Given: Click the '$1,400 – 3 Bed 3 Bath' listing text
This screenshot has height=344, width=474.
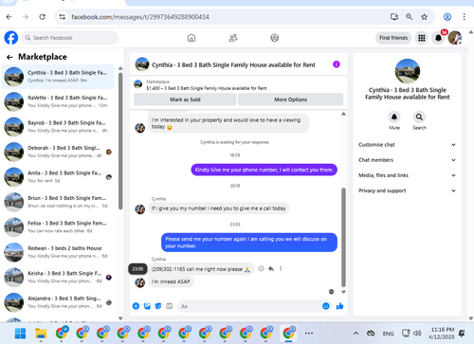Looking at the screenshot, I should pos(207,88).
